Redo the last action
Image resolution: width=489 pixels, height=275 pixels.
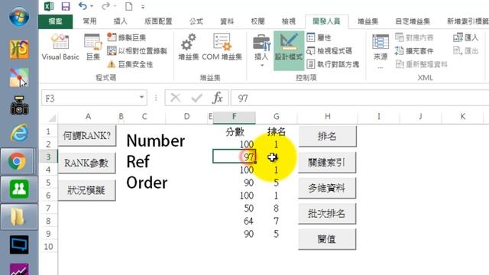(106, 6)
